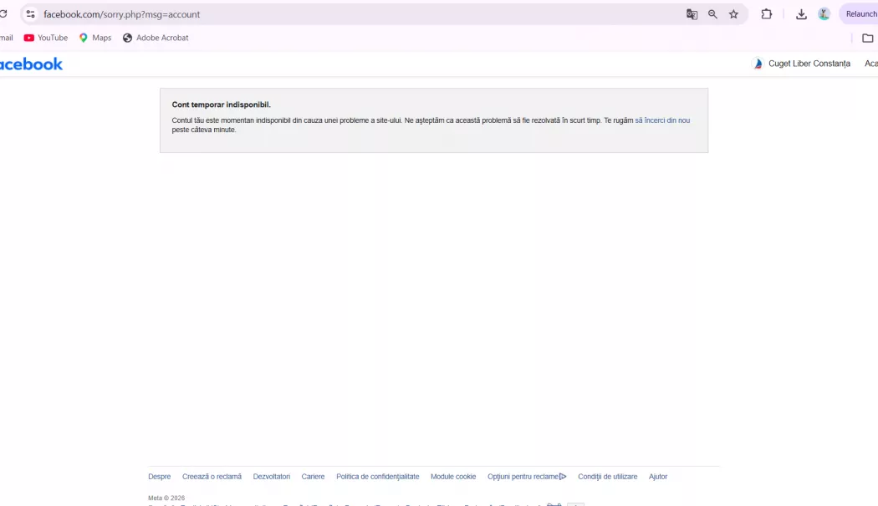Click the address bar URL
This screenshot has height=506, width=878.
pos(121,14)
